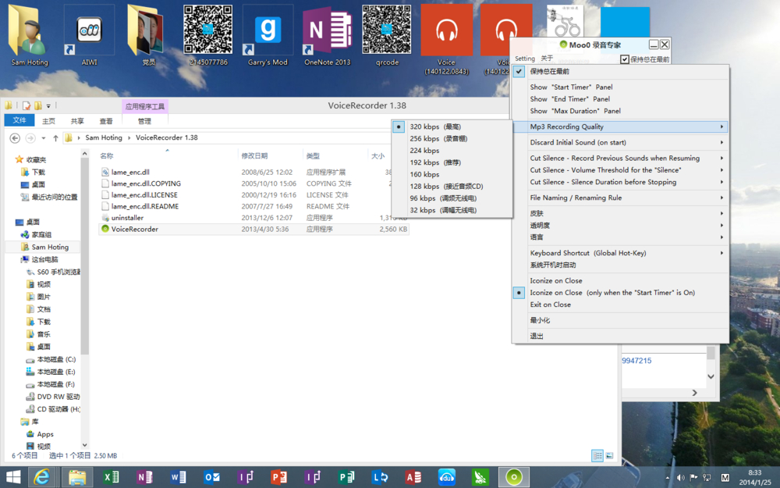The width and height of the screenshot is (780, 488).
Task: Select 96 kbps quality option
Action: click(x=452, y=198)
